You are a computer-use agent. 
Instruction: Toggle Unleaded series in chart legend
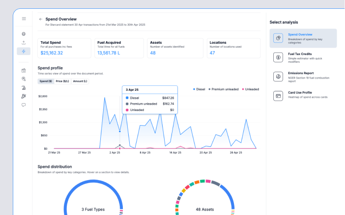coord(250,89)
